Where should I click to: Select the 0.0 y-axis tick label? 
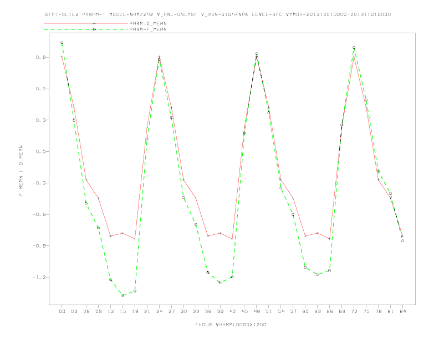40,152
